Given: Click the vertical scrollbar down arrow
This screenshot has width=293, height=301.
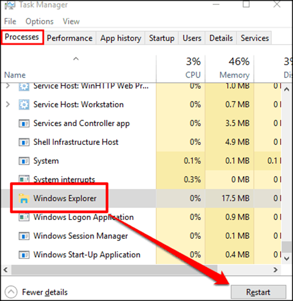Looking at the screenshot, I should [x=287, y=259].
